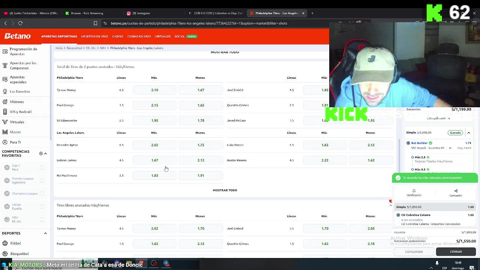Toggle LaLiga España favorite checkbox
The height and width of the screenshot is (270, 480).
pyautogui.click(x=42, y=206)
